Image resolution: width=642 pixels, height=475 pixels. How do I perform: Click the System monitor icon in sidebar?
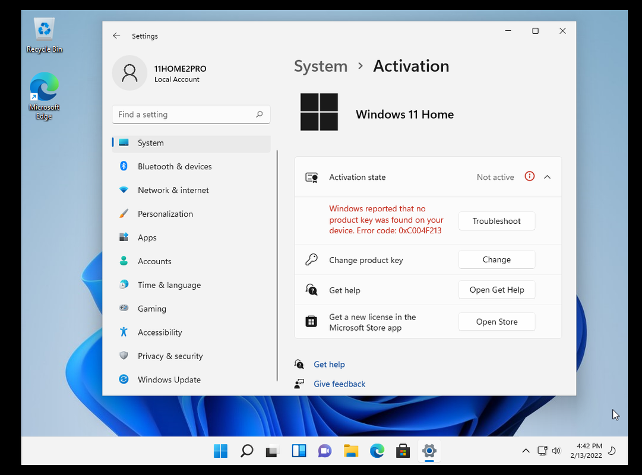124,142
